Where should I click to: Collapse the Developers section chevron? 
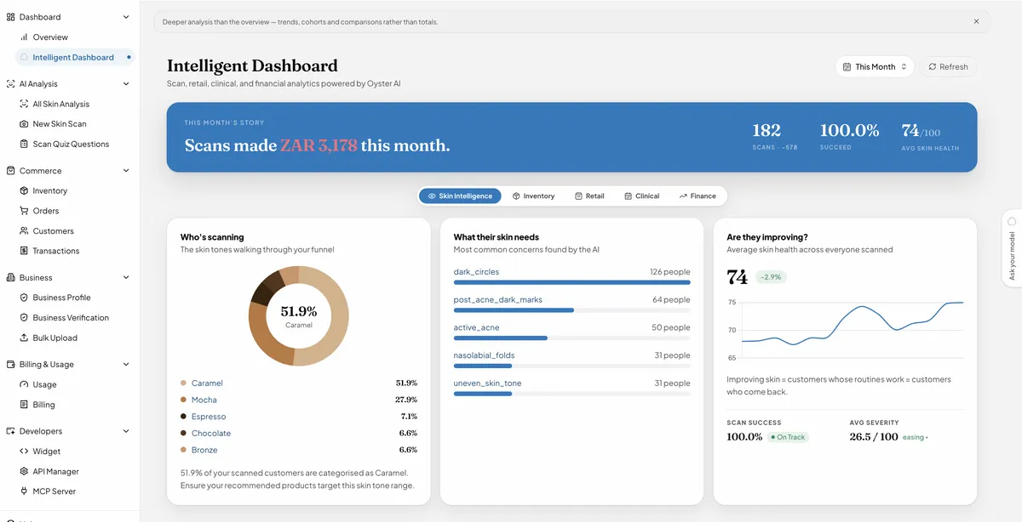126,431
